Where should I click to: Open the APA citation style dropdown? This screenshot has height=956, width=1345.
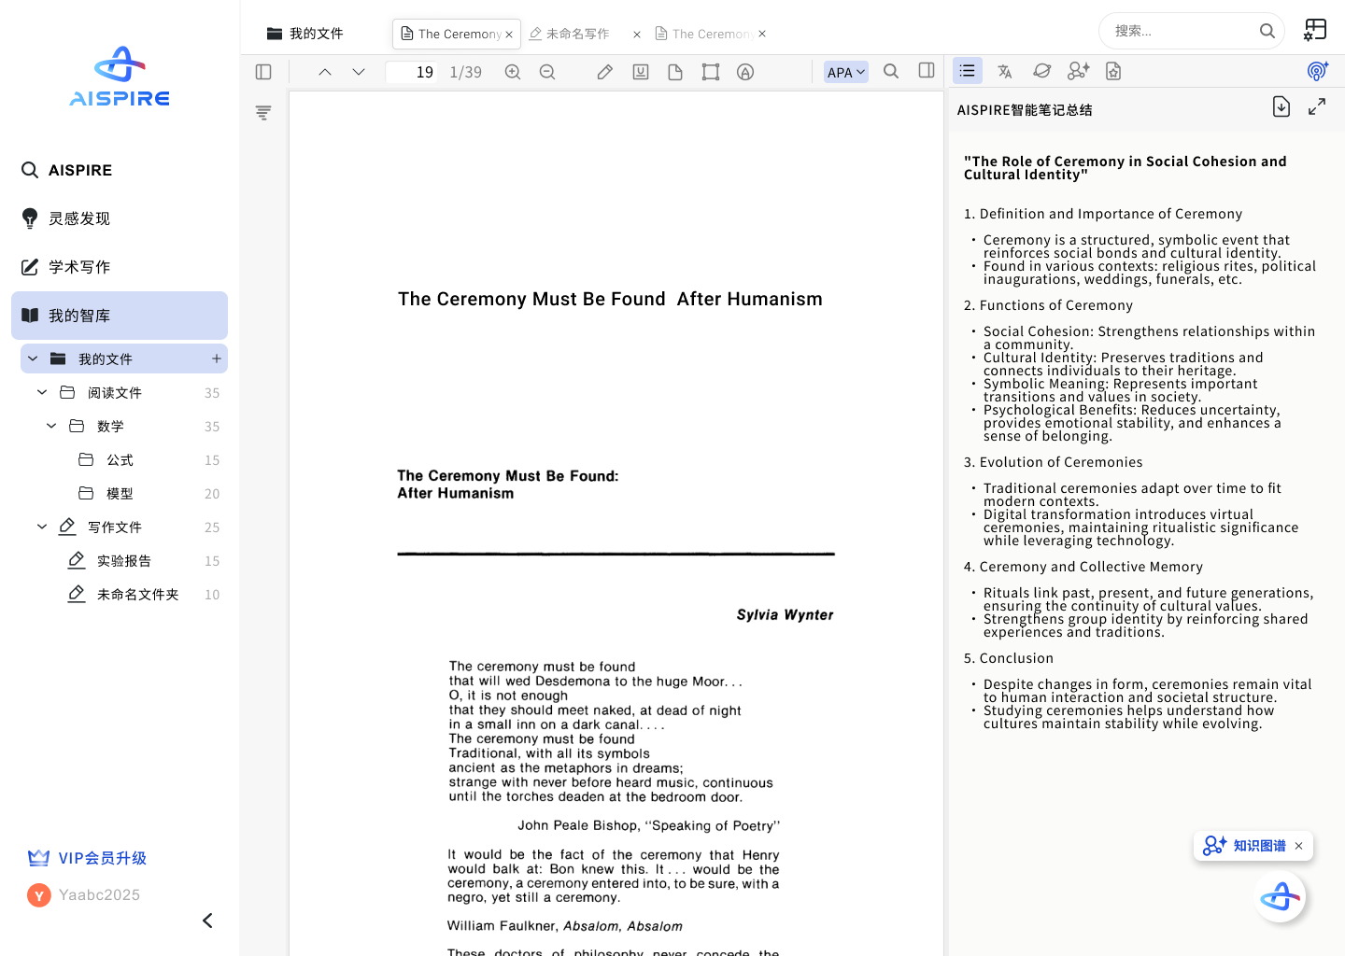846,72
